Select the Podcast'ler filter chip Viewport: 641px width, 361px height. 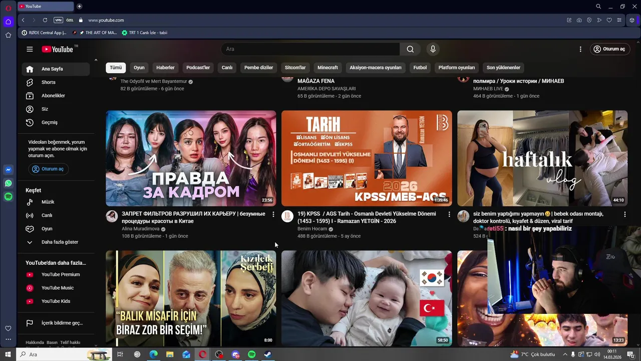pos(198,68)
